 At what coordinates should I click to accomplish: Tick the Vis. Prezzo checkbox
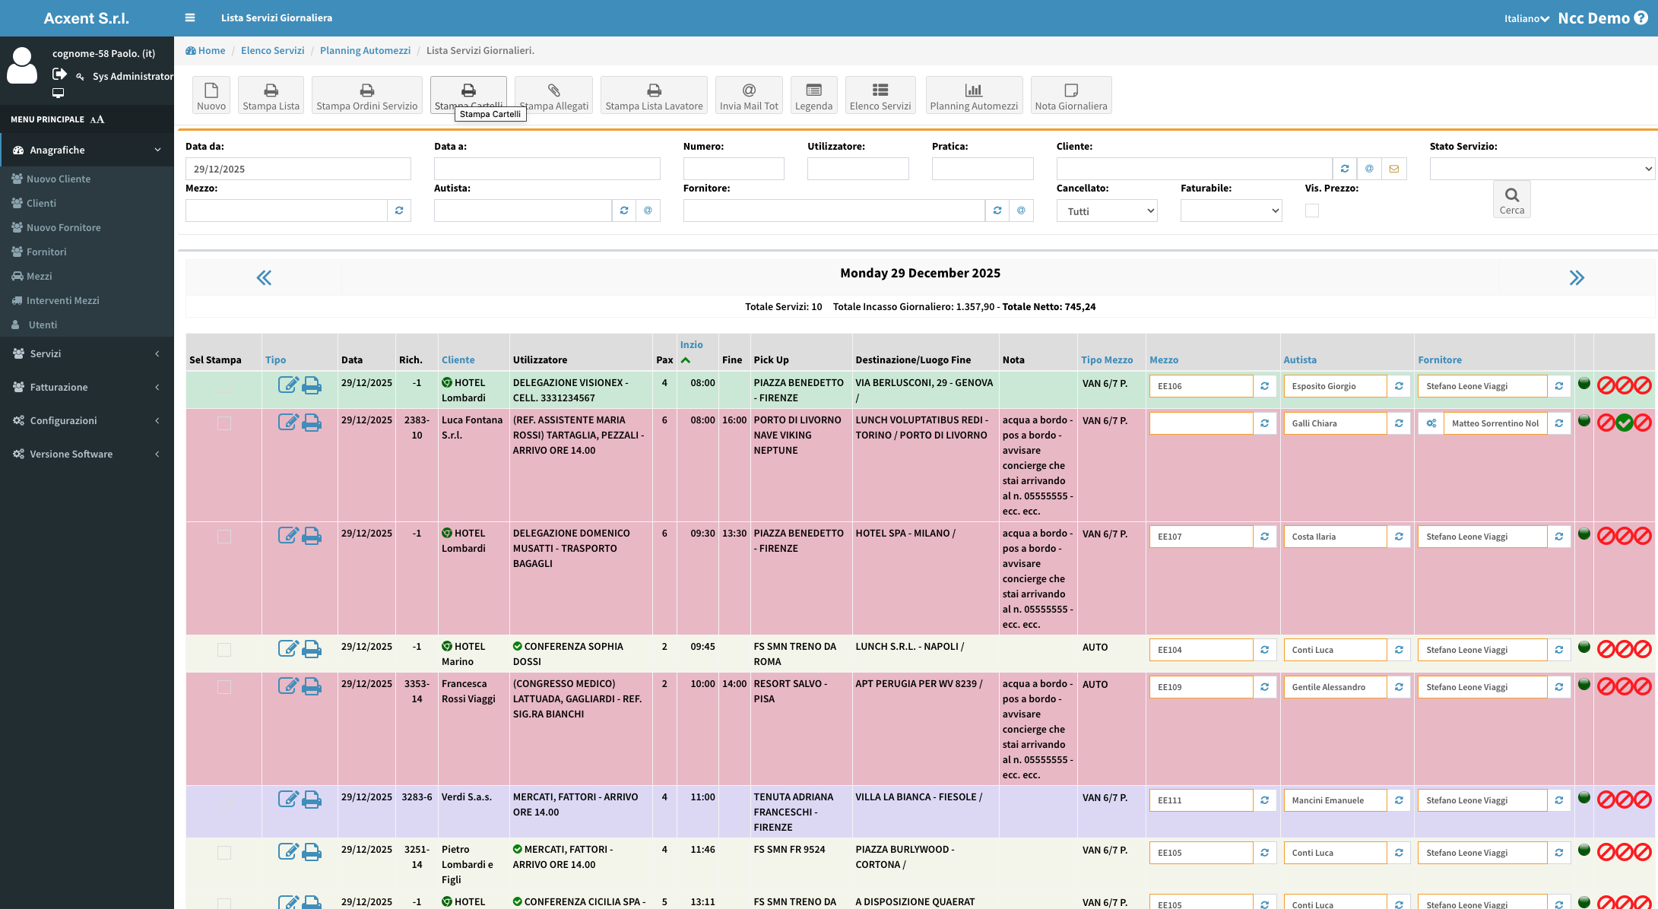tap(1312, 211)
